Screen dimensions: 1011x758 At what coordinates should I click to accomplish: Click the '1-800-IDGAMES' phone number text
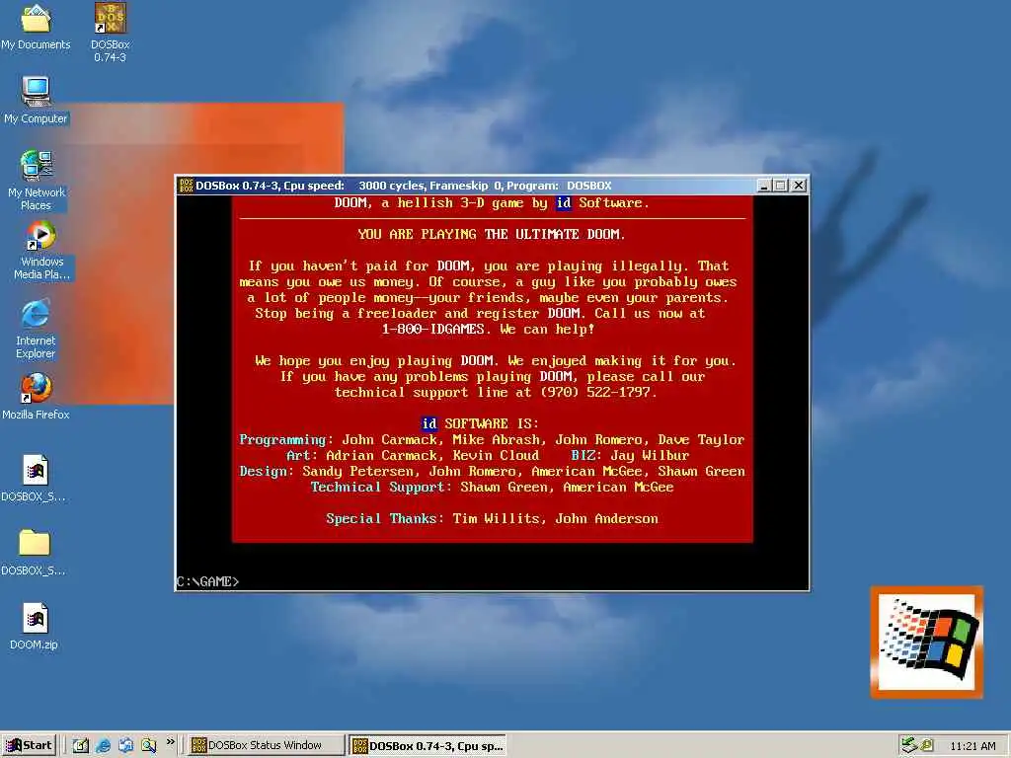point(432,329)
